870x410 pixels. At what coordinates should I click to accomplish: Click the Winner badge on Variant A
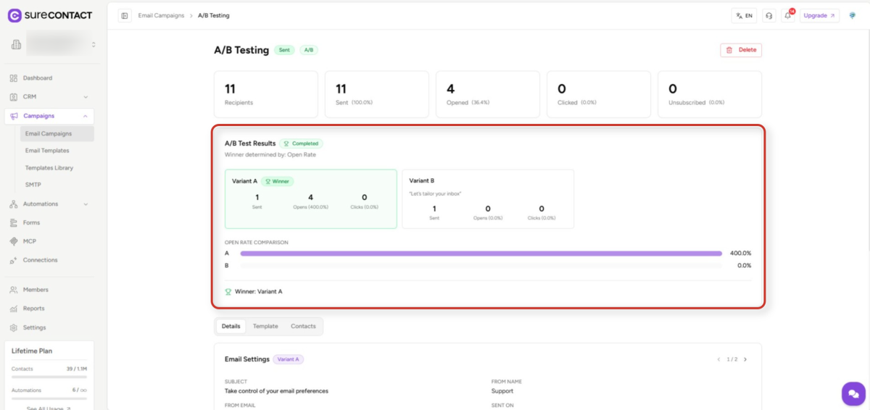tap(278, 181)
